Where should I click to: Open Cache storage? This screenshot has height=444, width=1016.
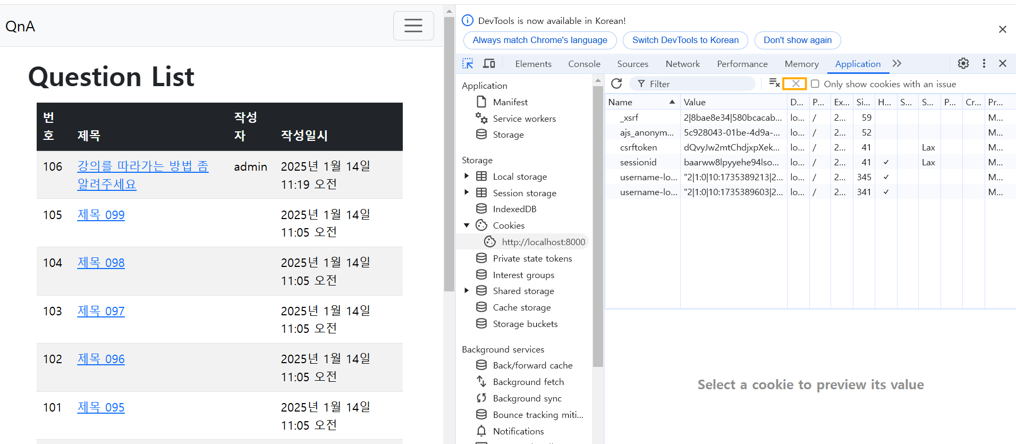pos(521,307)
